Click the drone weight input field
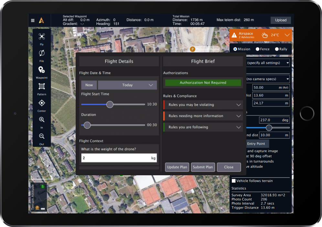The image size is (322, 227). click(x=119, y=158)
